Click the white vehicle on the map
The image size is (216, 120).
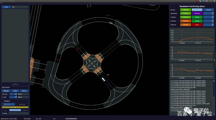[x=103, y=79]
